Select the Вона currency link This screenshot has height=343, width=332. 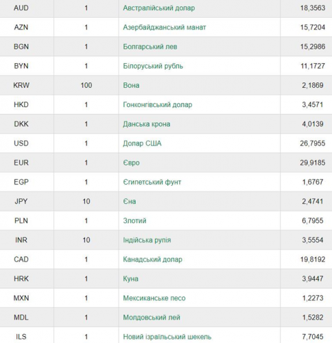click(x=131, y=85)
